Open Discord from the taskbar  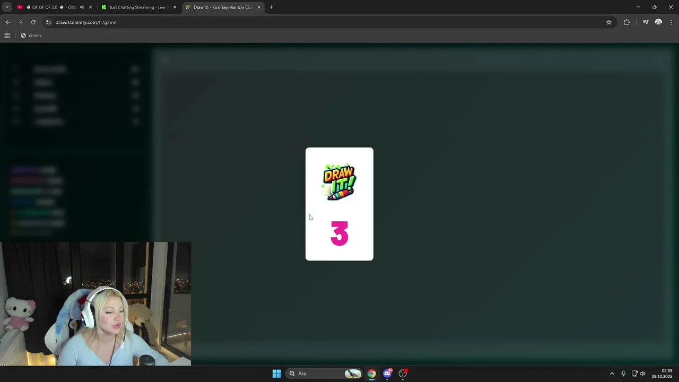(x=387, y=374)
